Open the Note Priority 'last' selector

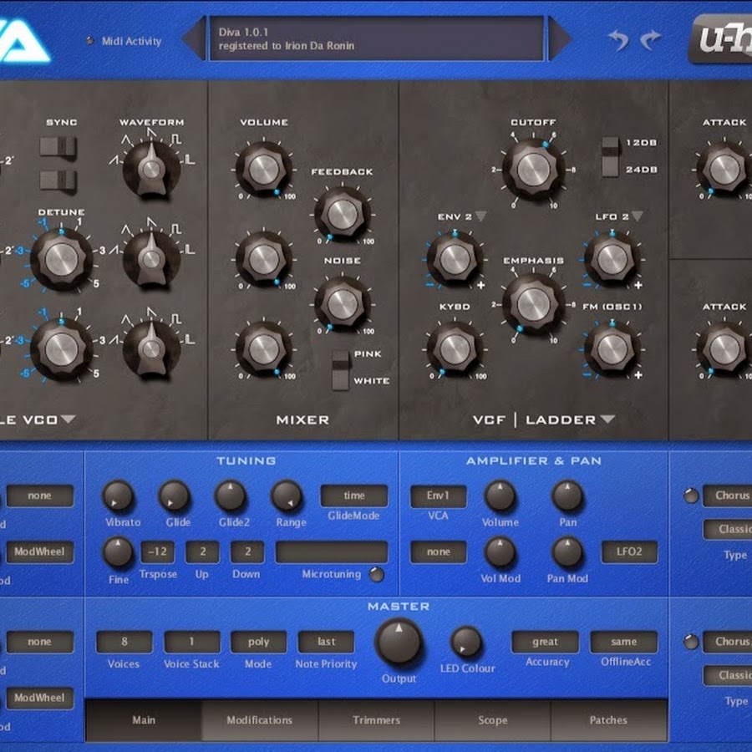click(326, 642)
